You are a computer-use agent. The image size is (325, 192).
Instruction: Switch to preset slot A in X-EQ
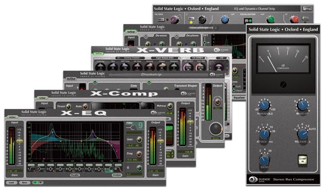click(x=35, y=183)
